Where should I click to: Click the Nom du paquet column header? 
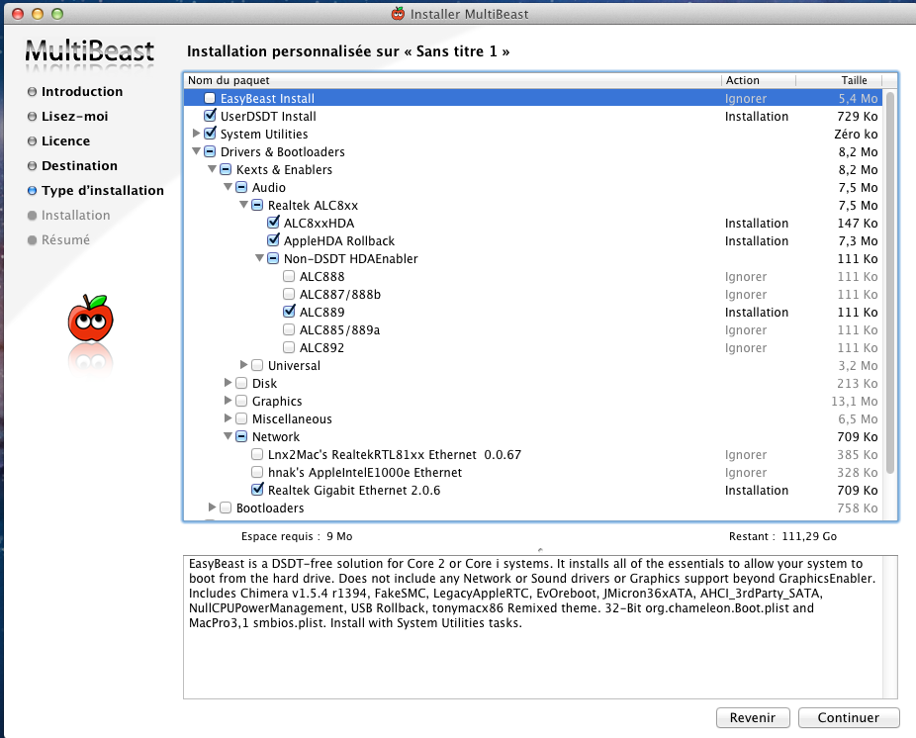(x=452, y=80)
